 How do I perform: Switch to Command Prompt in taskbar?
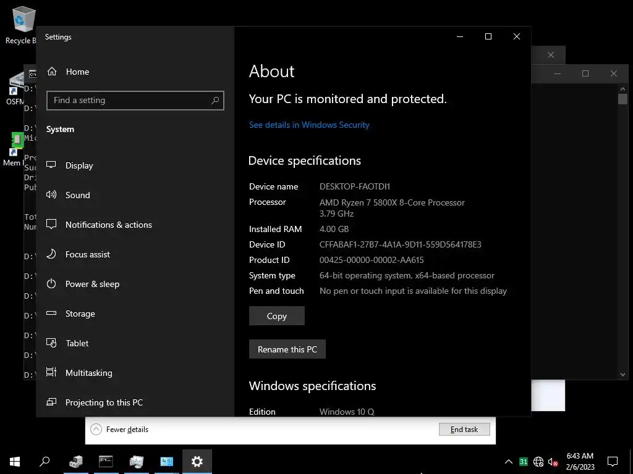(x=106, y=462)
